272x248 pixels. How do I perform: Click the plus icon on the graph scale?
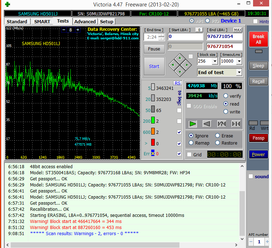pos(78,30)
